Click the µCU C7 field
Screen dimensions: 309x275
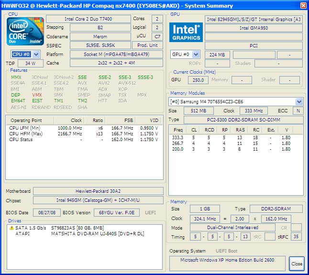coord(157,37)
